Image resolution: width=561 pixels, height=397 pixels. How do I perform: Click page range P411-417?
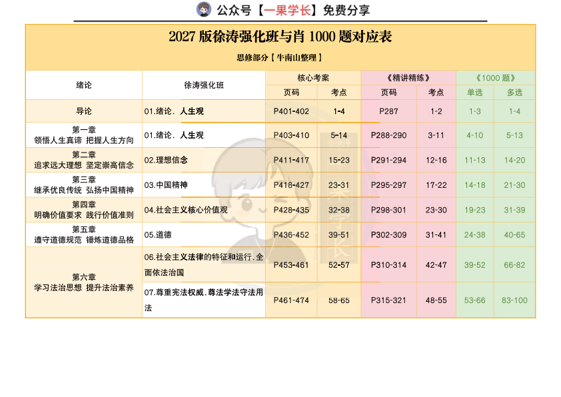(x=291, y=161)
